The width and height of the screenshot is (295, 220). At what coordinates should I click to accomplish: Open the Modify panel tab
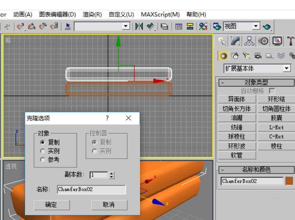(236, 41)
